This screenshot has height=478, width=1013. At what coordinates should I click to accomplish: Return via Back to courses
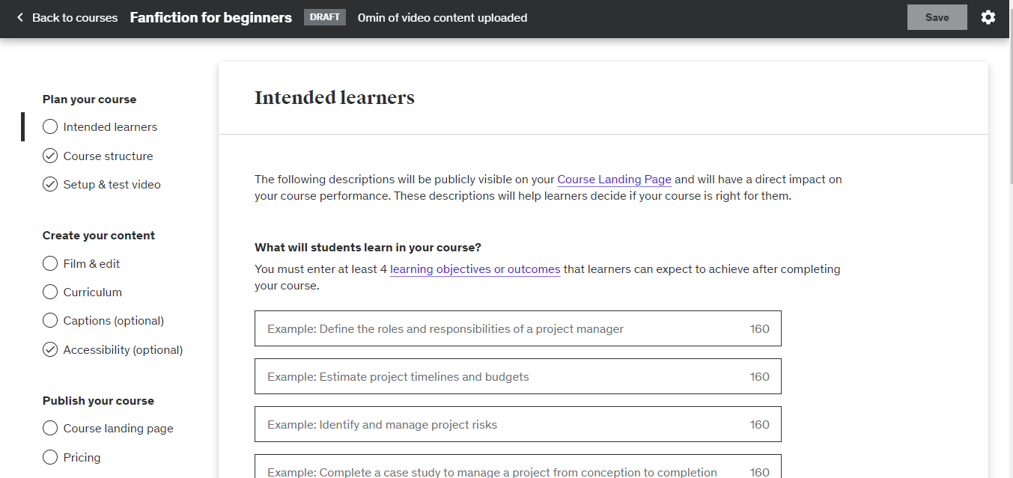click(x=74, y=18)
